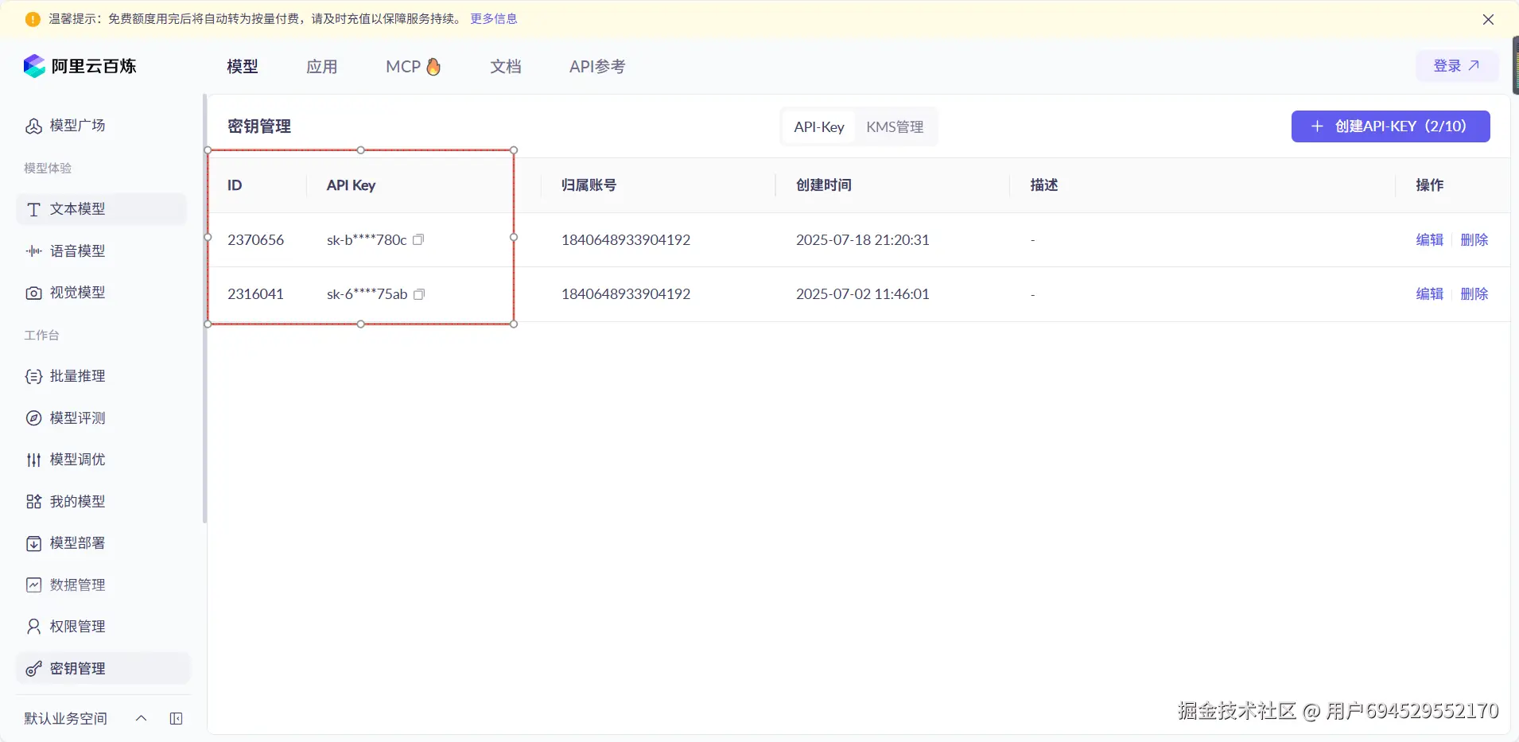Switch to the API-Key tab
The image size is (1519, 742).
click(x=818, y=126)
